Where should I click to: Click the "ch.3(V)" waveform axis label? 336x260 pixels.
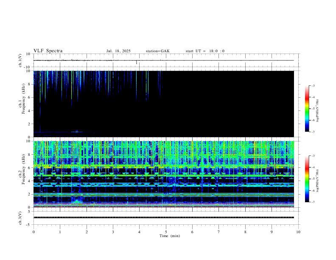(x=20, y=218)
